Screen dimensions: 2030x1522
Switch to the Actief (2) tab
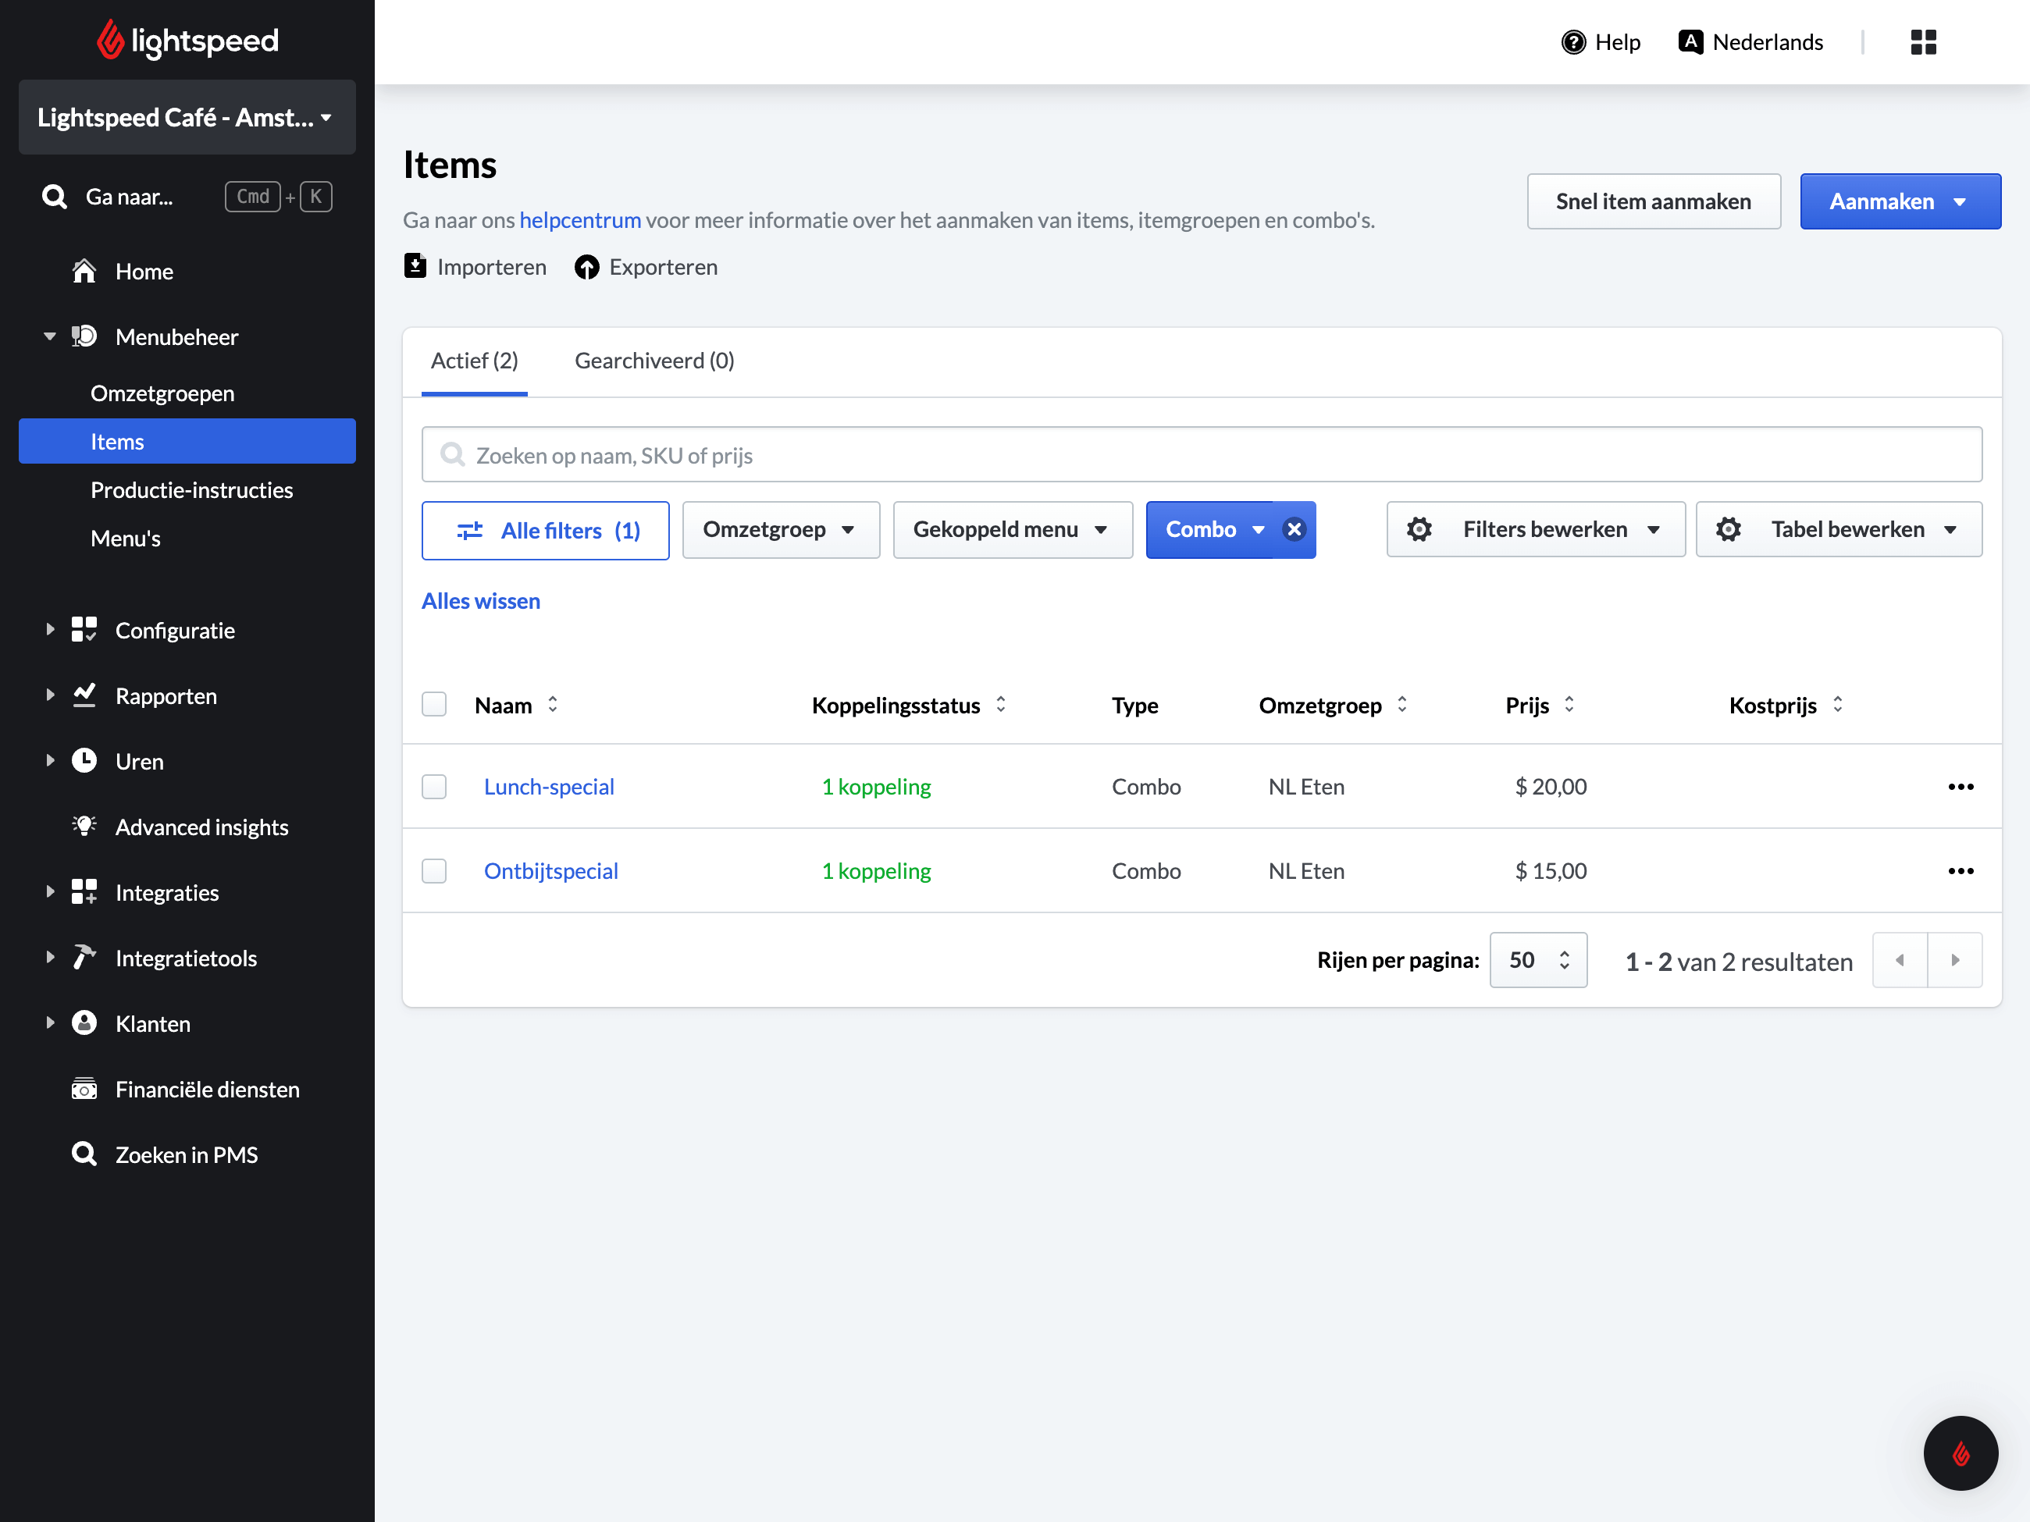475,361
